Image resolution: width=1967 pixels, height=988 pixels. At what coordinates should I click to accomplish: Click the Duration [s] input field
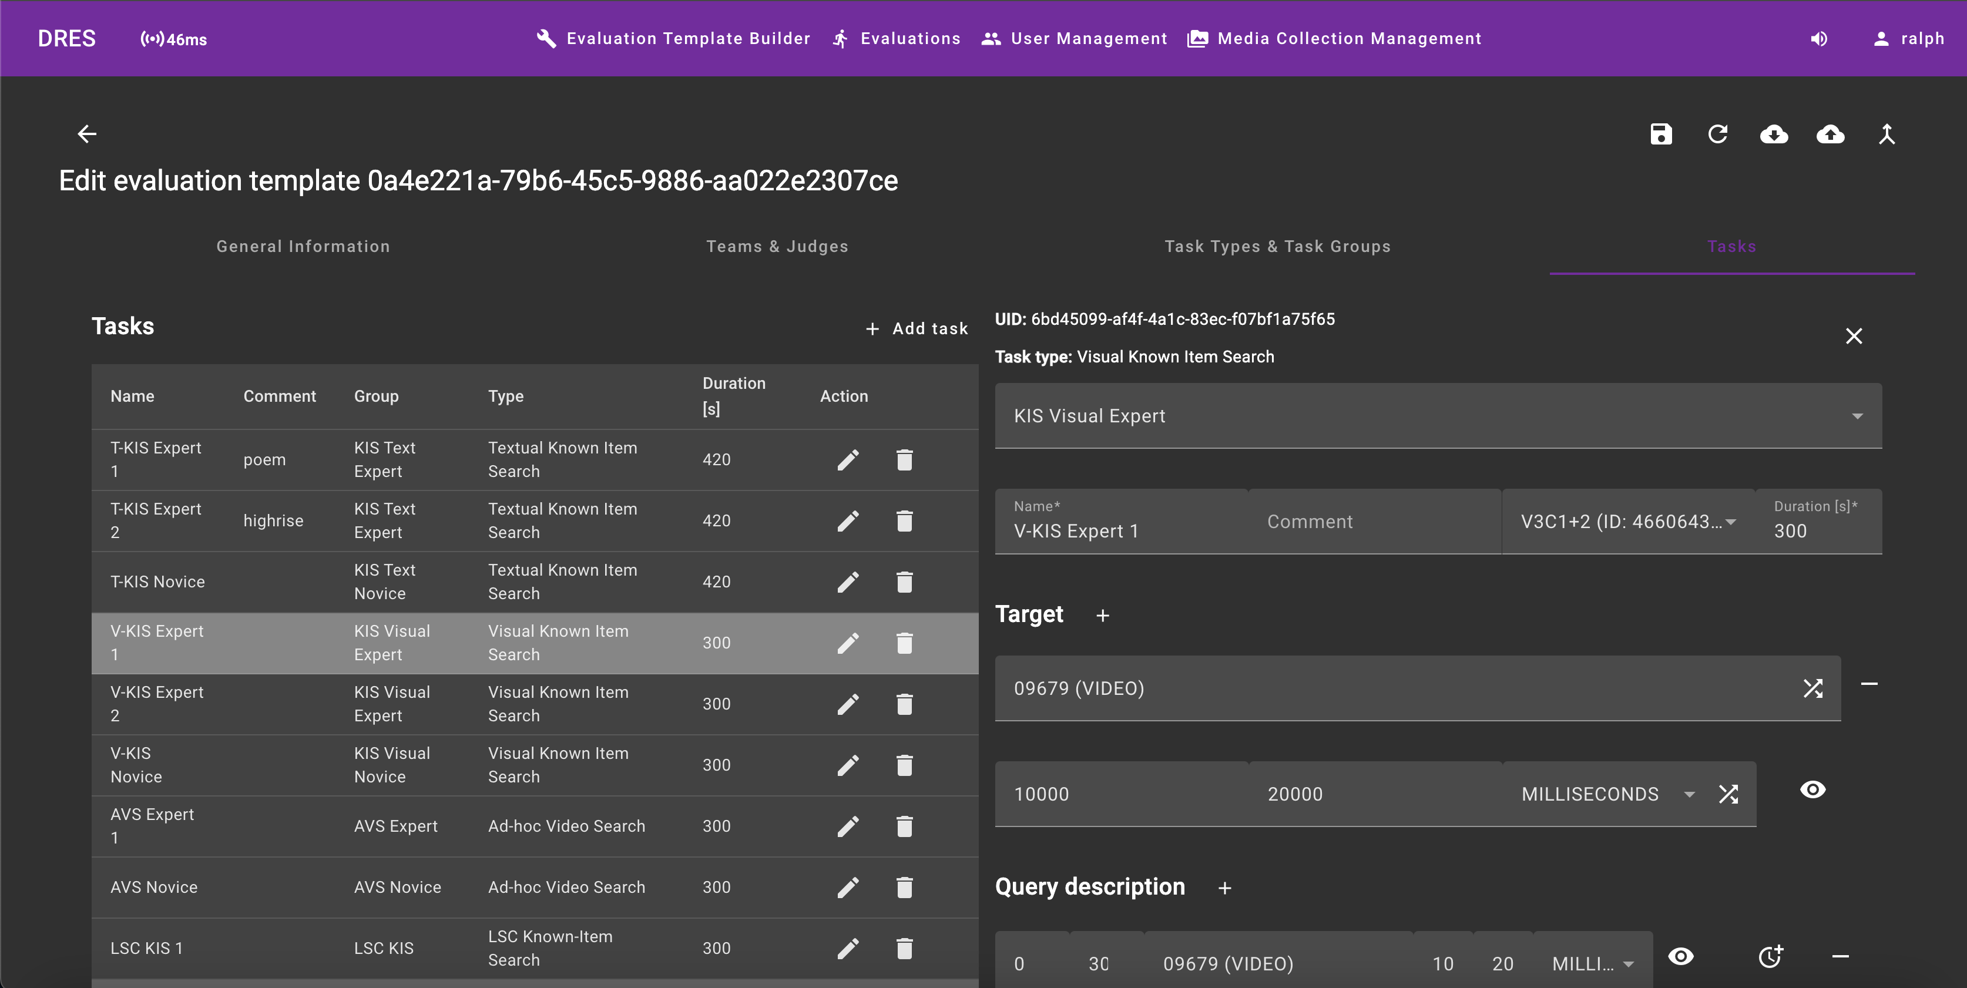1817,530
